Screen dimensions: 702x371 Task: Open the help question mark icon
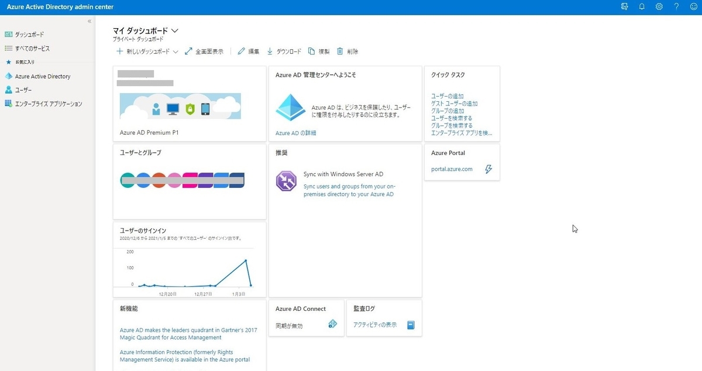pyautogui.click(x=676, y=6)
